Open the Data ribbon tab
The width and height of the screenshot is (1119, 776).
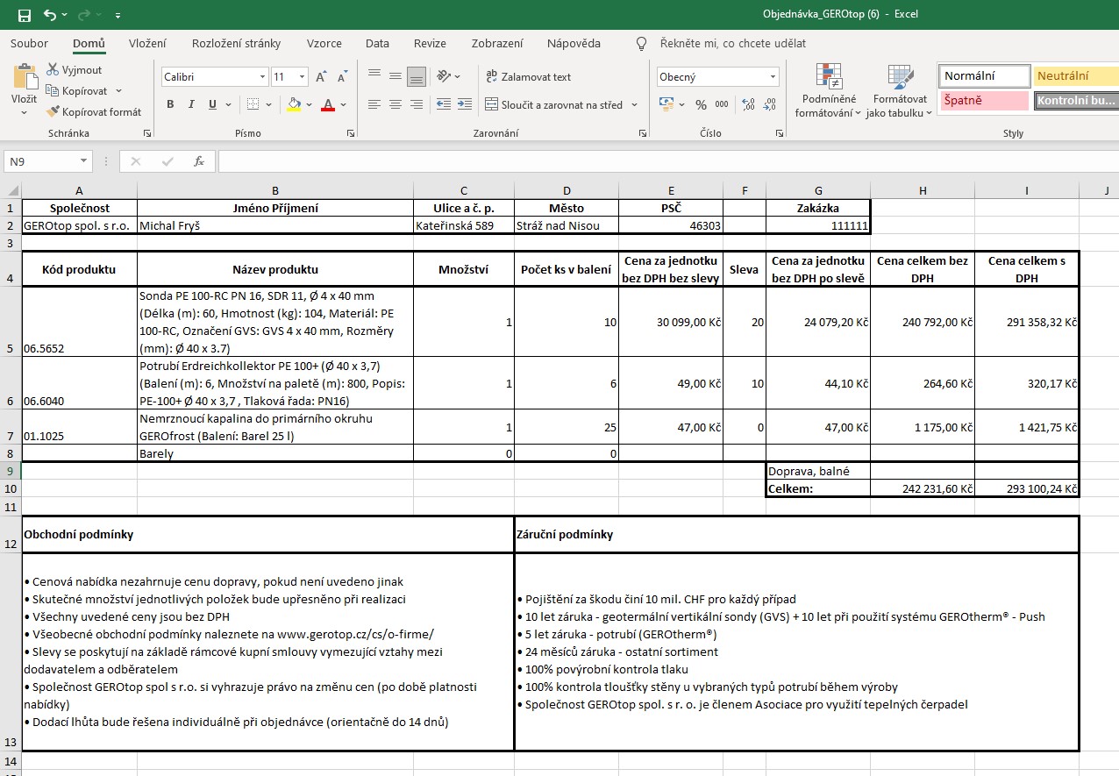pyautogui.click(x=377, y=43)
